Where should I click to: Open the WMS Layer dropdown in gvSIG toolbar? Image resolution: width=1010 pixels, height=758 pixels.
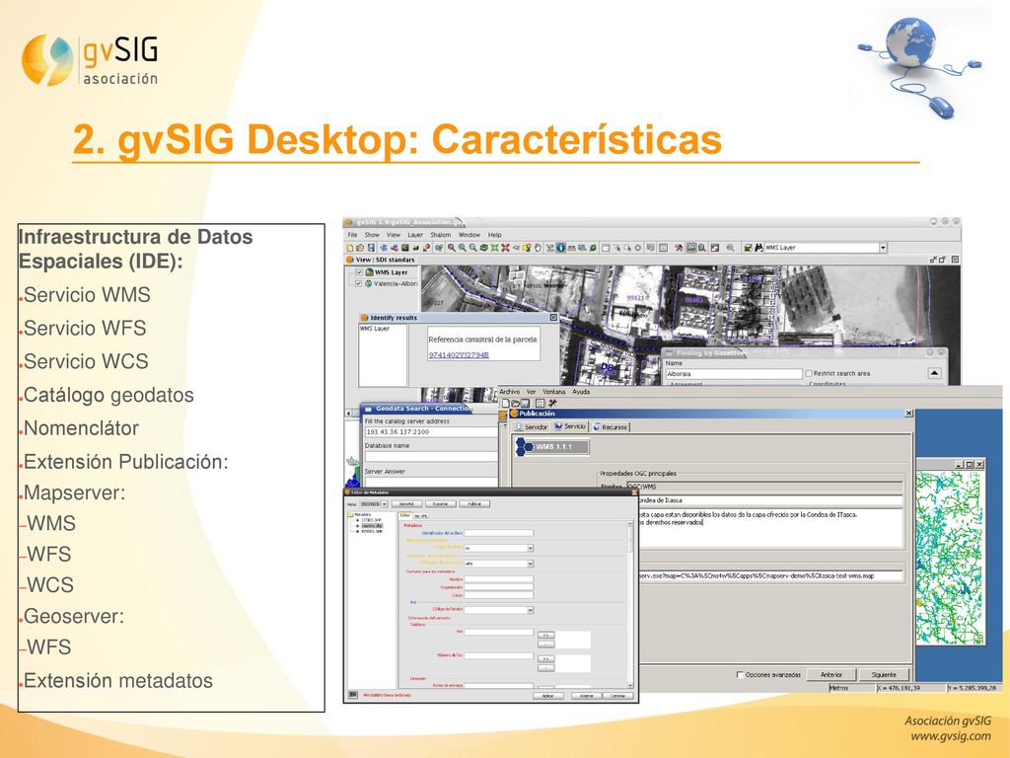[x=883, y=248]
